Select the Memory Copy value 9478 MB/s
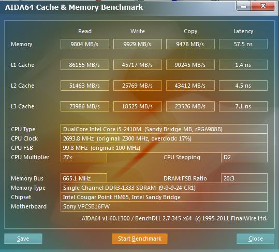 click(190, 44)
